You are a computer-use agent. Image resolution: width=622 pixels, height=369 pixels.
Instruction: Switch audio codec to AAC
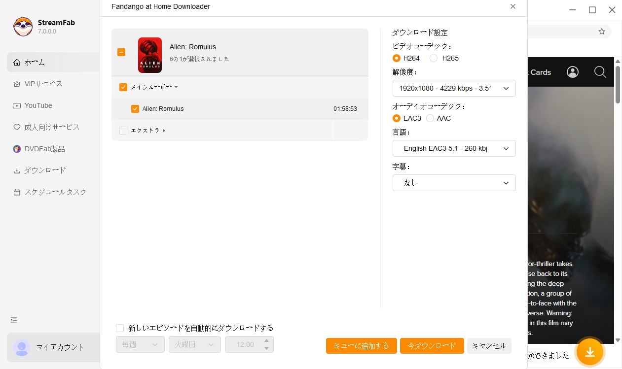(430, 118)
